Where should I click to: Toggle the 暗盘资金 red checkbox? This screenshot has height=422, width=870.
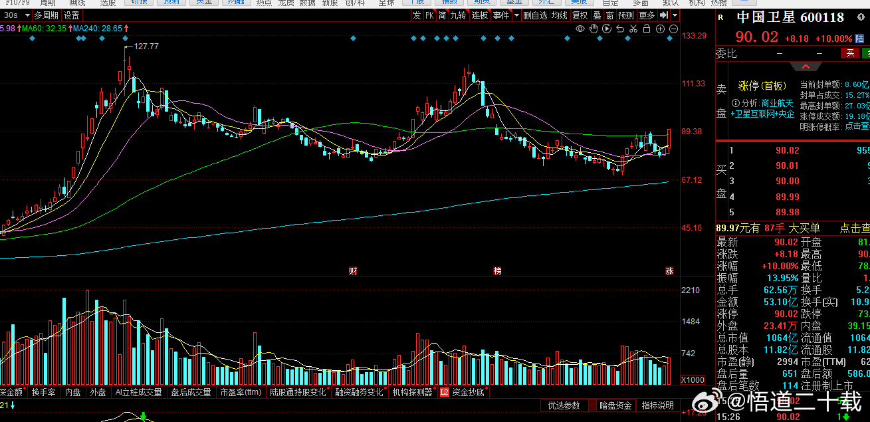[x=593, y=405]
